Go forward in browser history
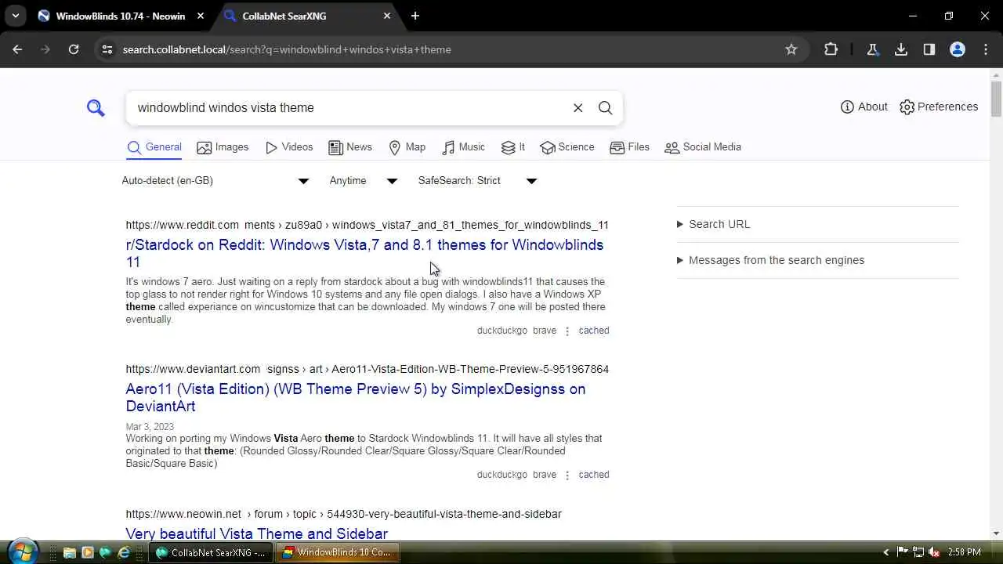1003x564 pixels. (45, 49)
